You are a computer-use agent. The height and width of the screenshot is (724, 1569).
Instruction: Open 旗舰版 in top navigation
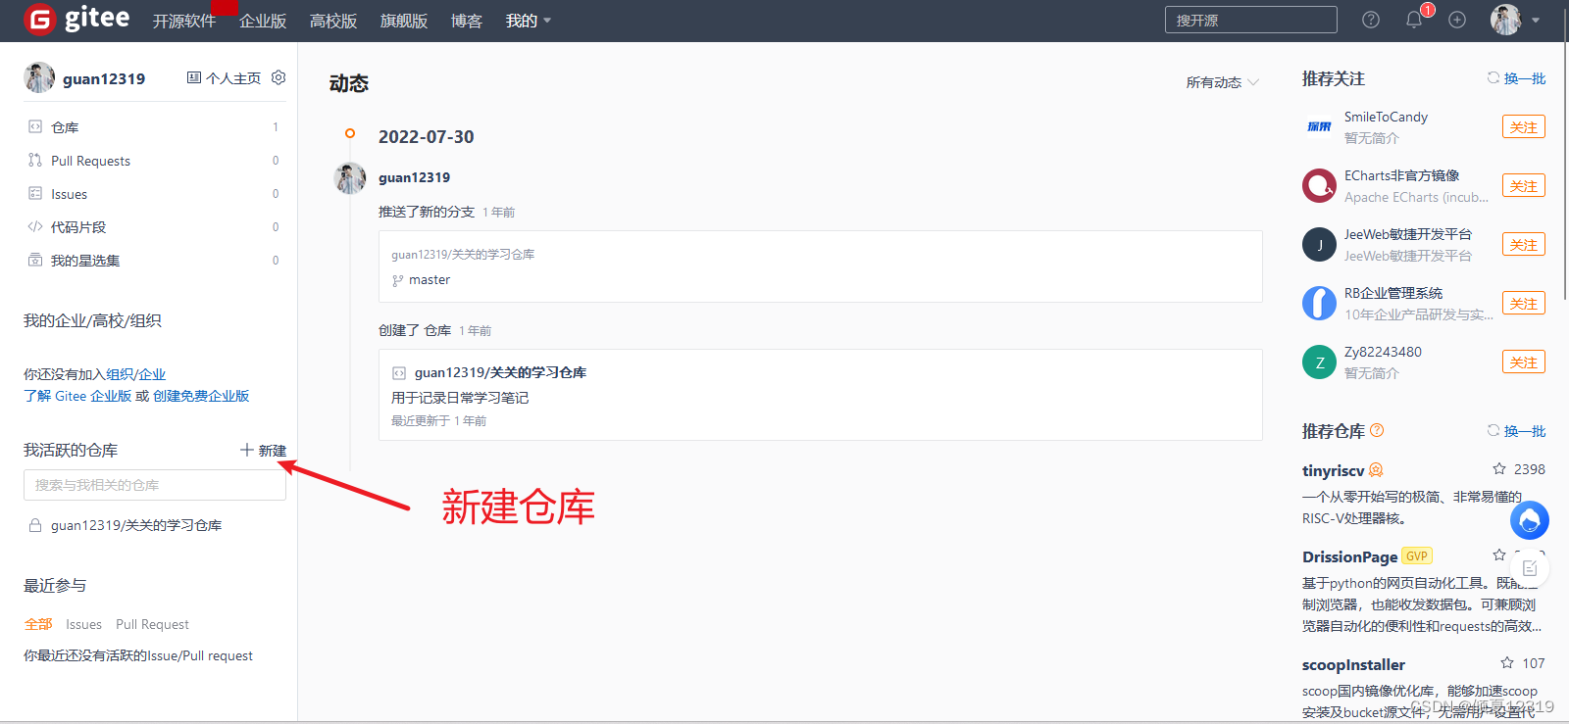point(404,21)
